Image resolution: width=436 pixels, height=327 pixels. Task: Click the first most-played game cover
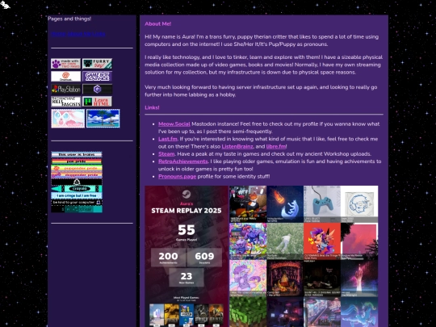pyautogui.click(x=157, y=315)
